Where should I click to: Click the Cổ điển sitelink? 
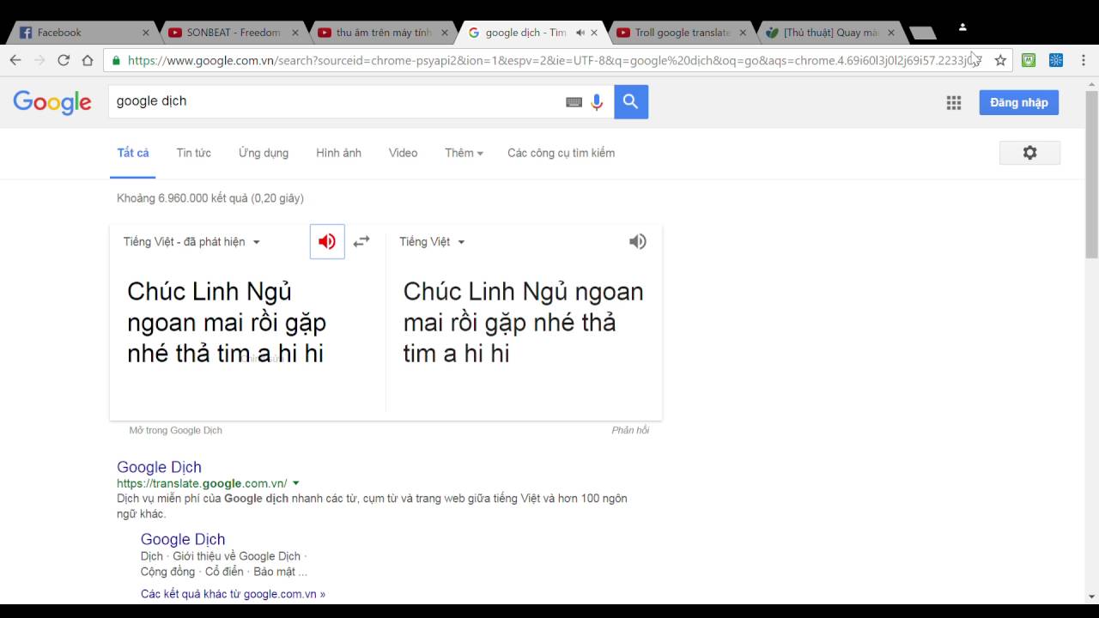pos(224,572)
